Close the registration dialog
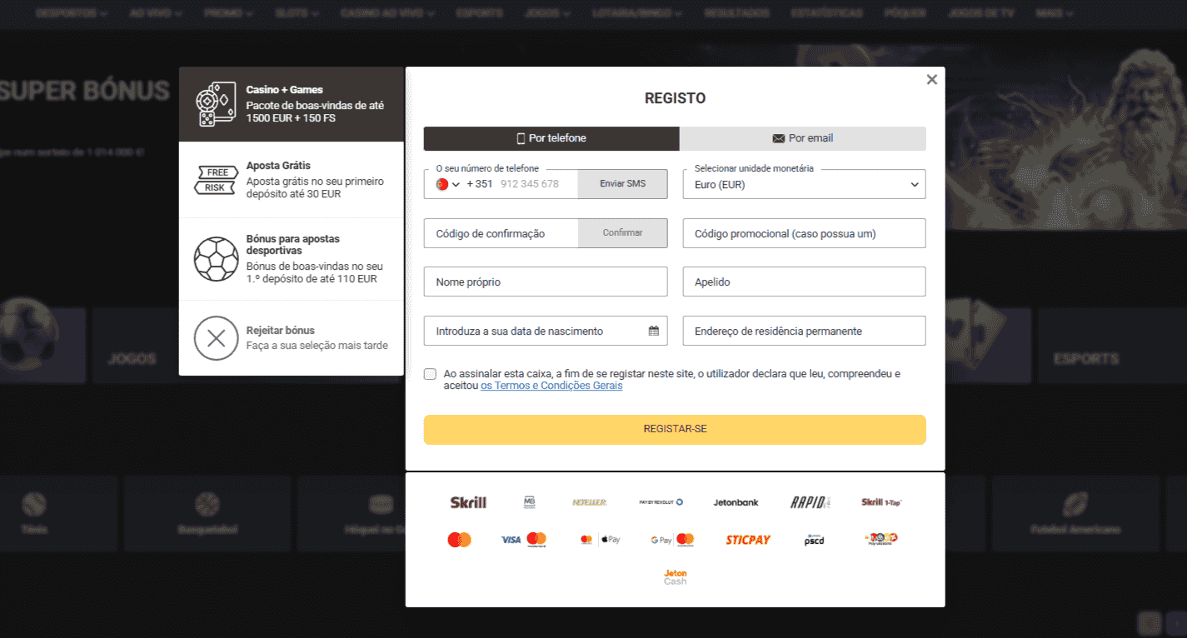 pyautogui.click(x=931, y=79)
